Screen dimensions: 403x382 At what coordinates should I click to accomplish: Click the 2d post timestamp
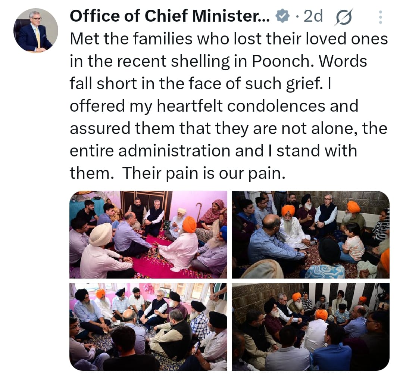pos(313,16)
